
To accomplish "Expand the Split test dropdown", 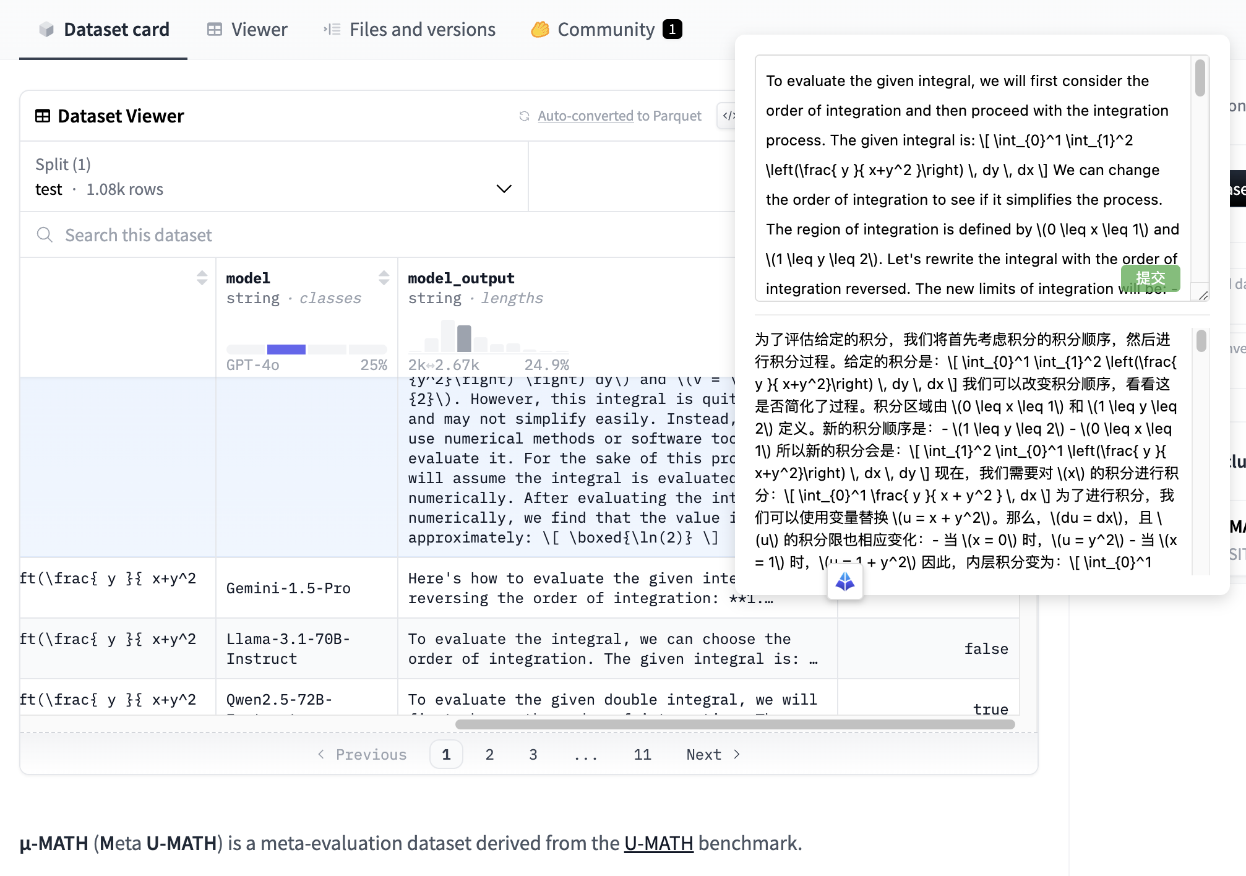I will 504,189.
